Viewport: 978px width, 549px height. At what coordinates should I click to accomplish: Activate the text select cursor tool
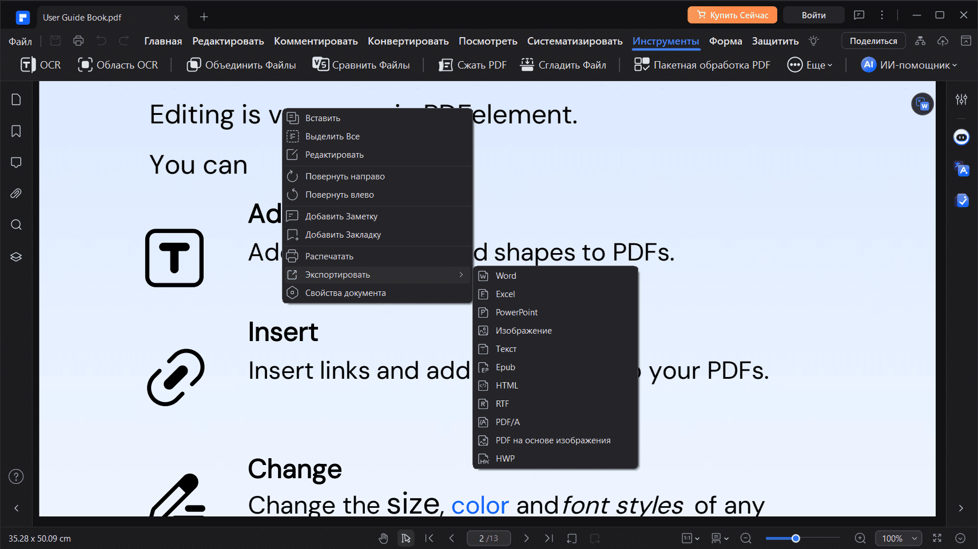406,538
